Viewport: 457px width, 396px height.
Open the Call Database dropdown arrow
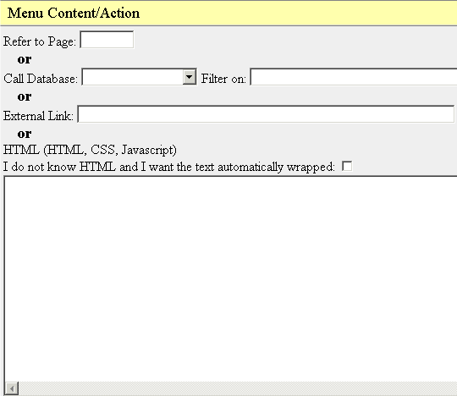190,77
